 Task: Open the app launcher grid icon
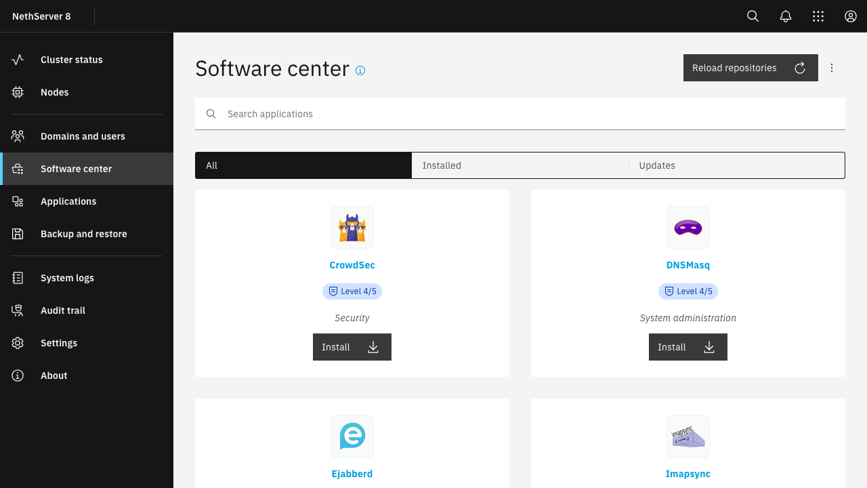(818, 16)
